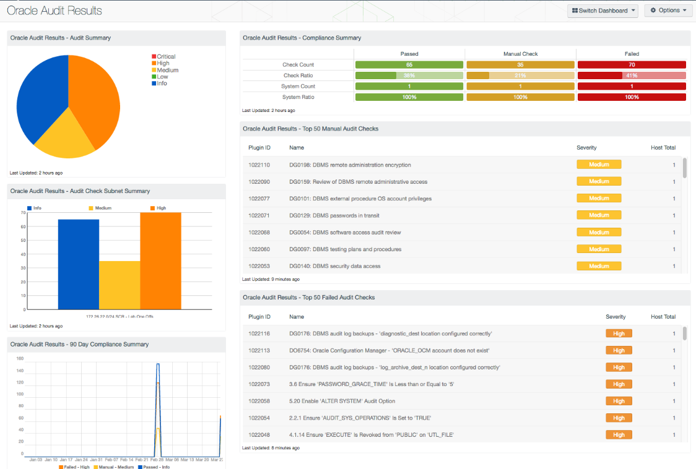Click Plugin ID 1022077
The image size is (696, 469).
pos(259,199)
